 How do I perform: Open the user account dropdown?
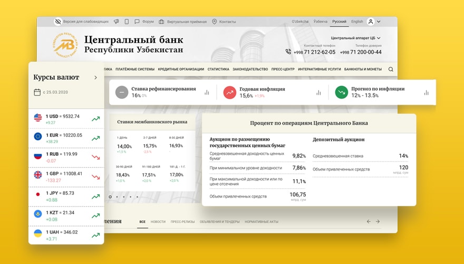(374, 22)
